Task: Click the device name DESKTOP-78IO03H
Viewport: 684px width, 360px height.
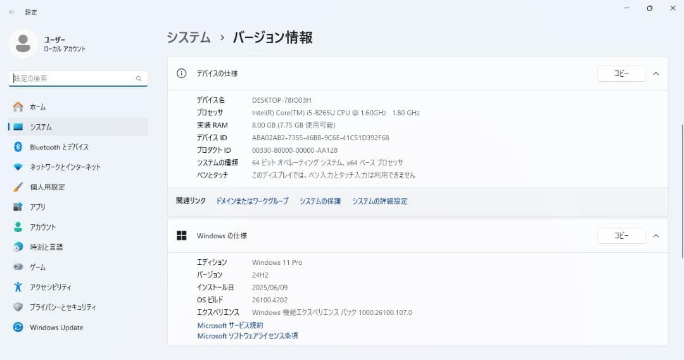Action: [281, 100]
